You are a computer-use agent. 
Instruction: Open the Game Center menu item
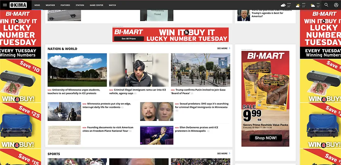point(96,5)
